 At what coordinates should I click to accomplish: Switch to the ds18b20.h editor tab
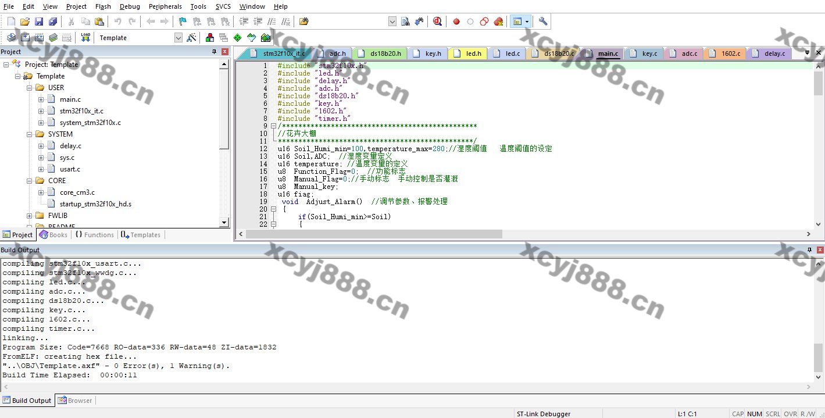pyautogui.click(x=385, y=53)
